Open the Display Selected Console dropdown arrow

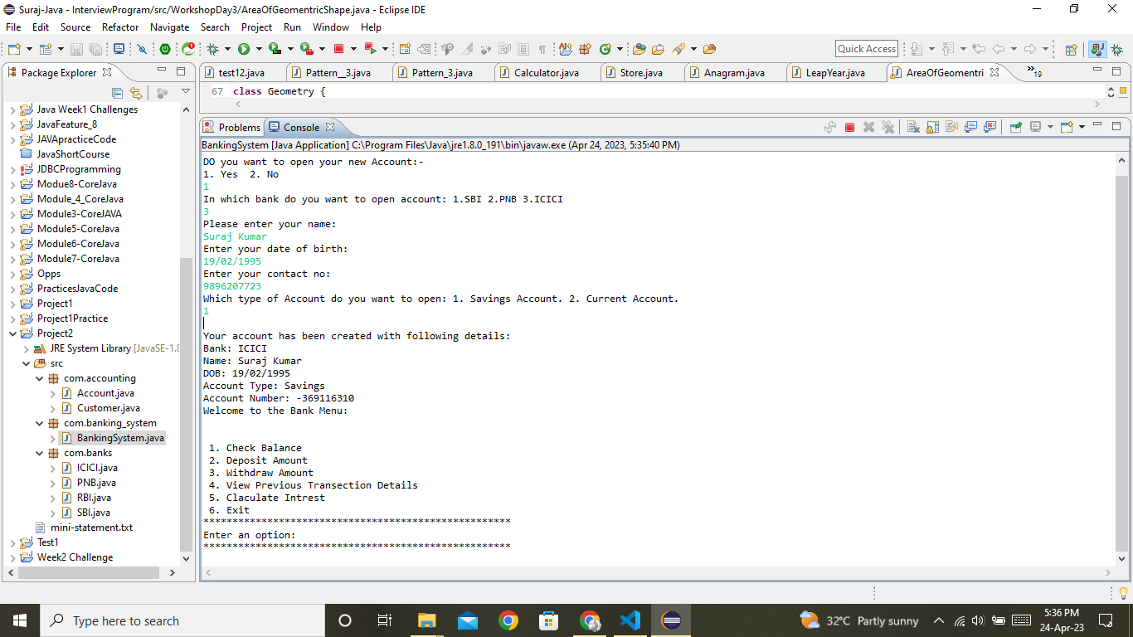point(1050,127)
